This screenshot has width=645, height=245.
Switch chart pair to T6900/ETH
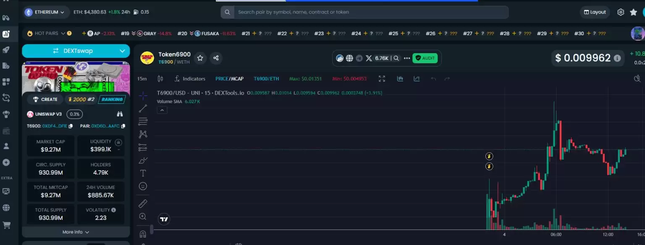(x=266, y=79)
